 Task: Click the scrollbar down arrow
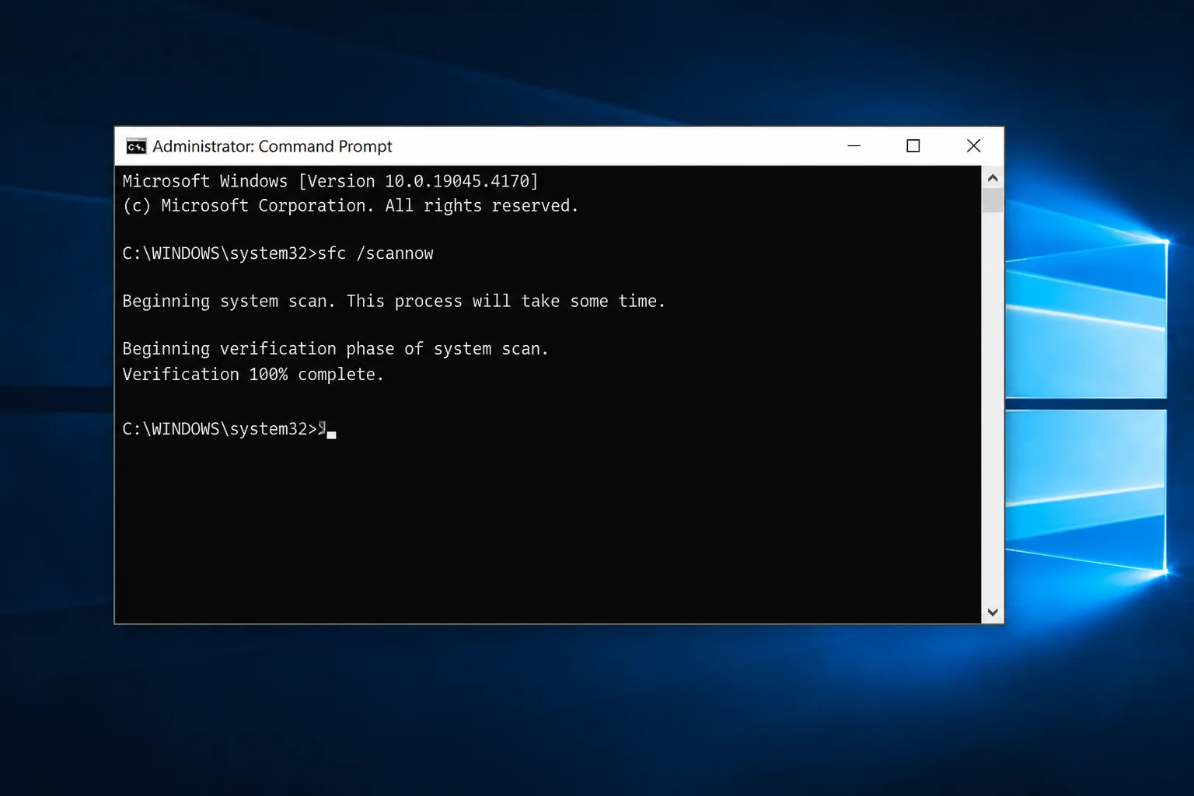point(993,612)
